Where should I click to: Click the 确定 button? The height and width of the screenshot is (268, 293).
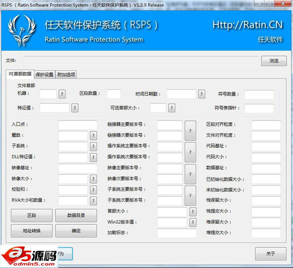pyautogui.click(x=76, y=231)
